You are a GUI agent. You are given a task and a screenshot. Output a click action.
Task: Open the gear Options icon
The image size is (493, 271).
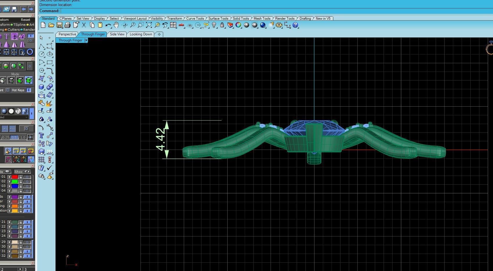coord(279,25)
